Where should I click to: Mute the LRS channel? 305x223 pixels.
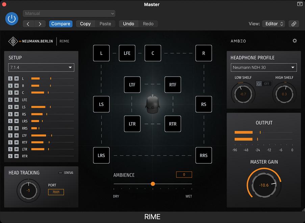[17, 121]
